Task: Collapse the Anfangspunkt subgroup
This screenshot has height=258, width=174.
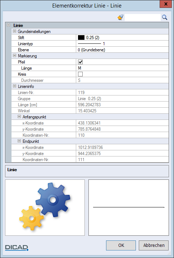Action: coord(19,117)
